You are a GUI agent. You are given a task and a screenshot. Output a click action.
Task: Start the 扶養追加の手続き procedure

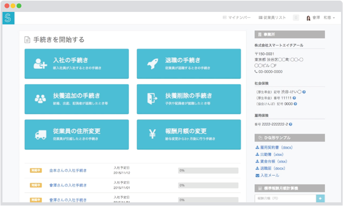coord(76,99)
